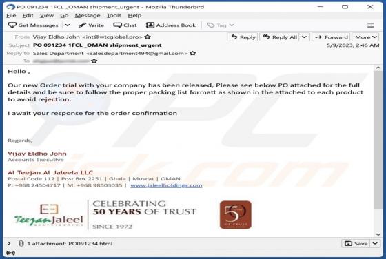This screenshot has width=386, height=259.
Task: Open the Message menu
Action: click(88, 15)
